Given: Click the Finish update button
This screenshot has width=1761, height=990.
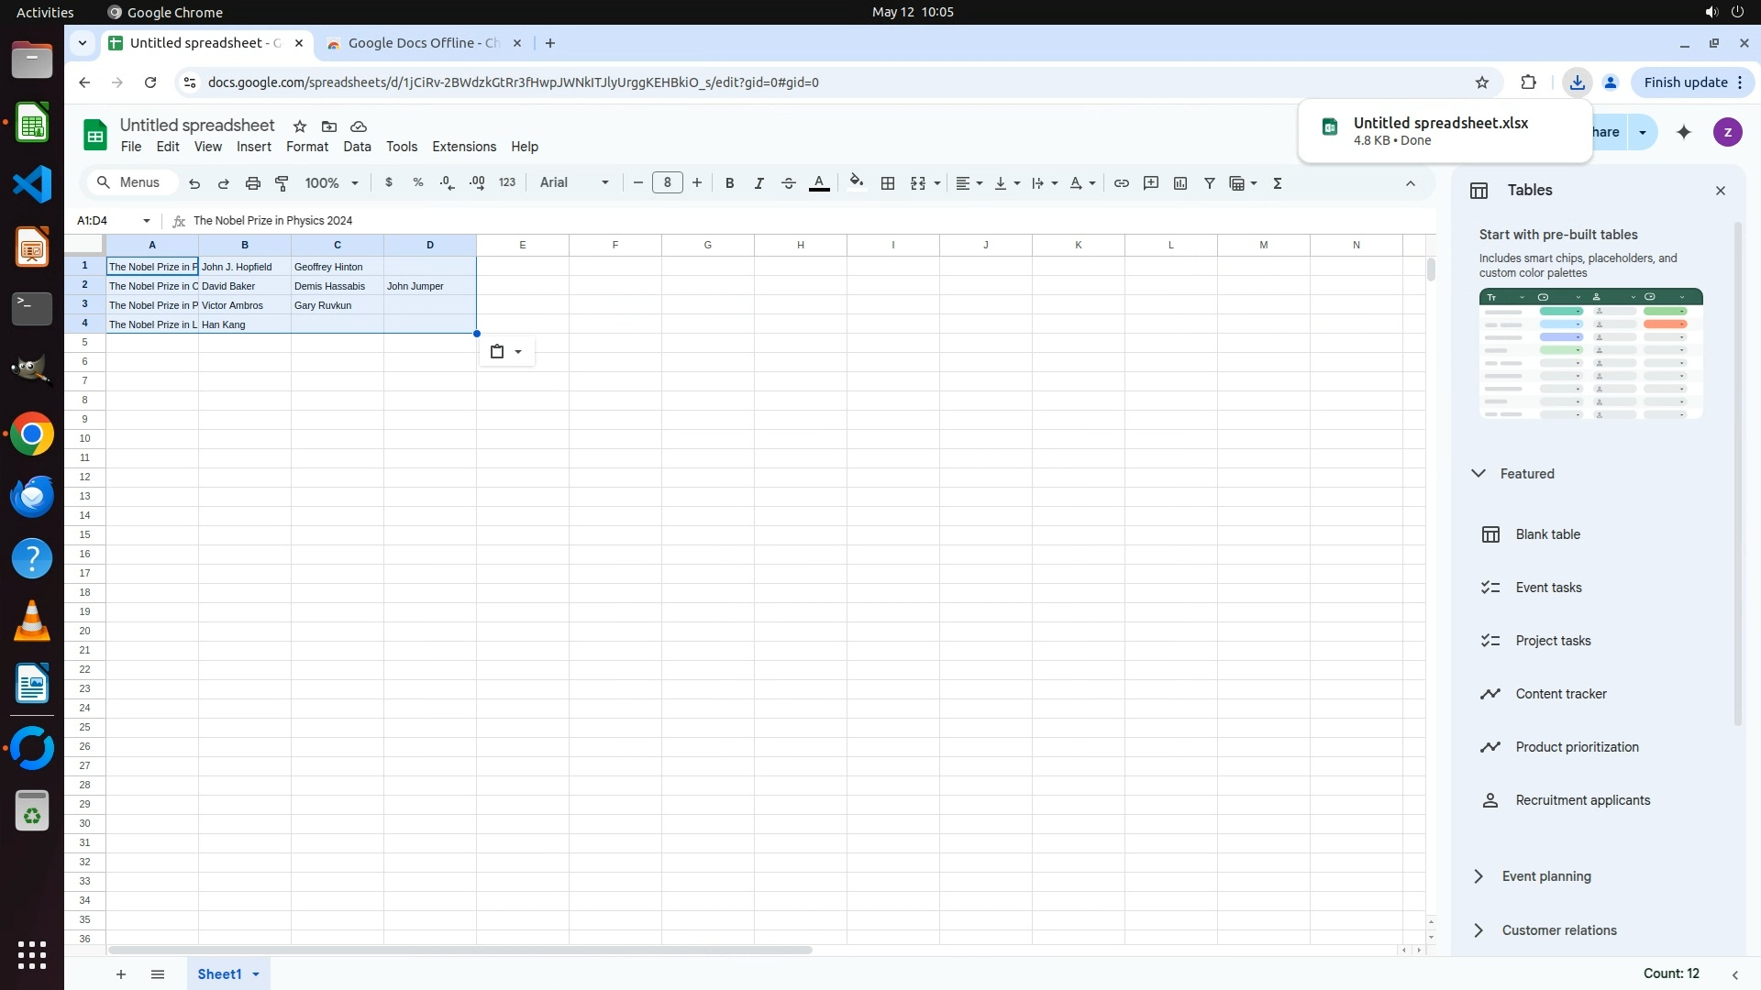Looking at the screenshot, I should (1685, 82).
